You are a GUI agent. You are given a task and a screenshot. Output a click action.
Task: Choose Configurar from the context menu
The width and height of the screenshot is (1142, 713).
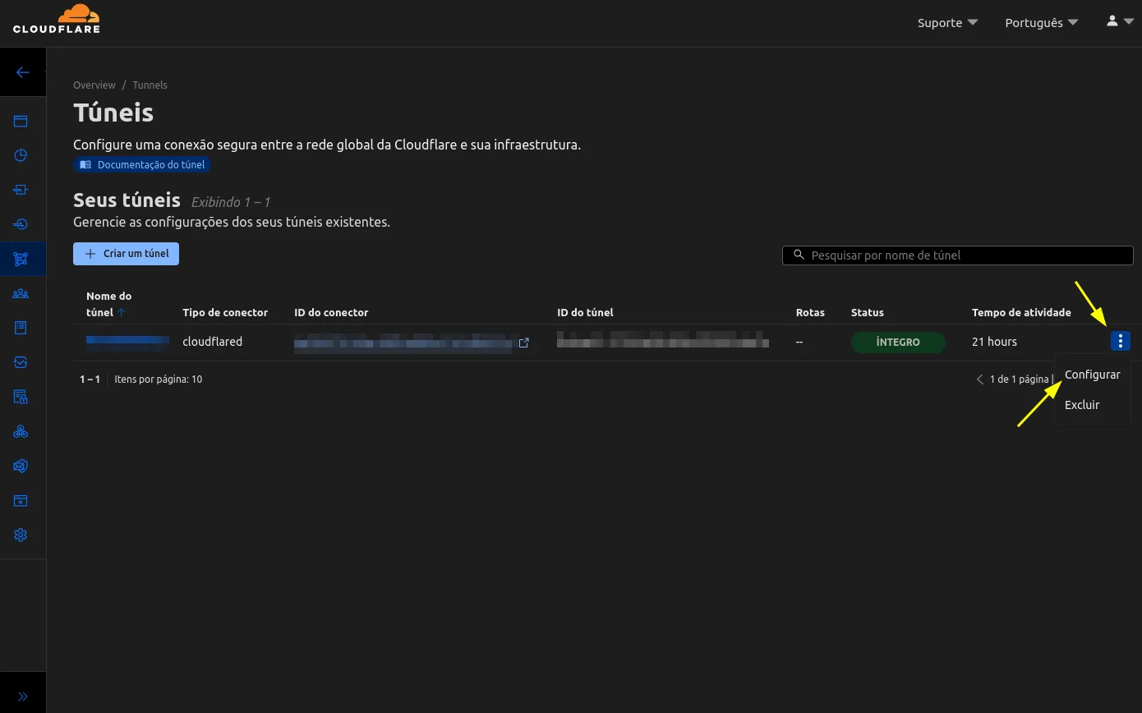pyautogui.click(x=1092, y=375)
